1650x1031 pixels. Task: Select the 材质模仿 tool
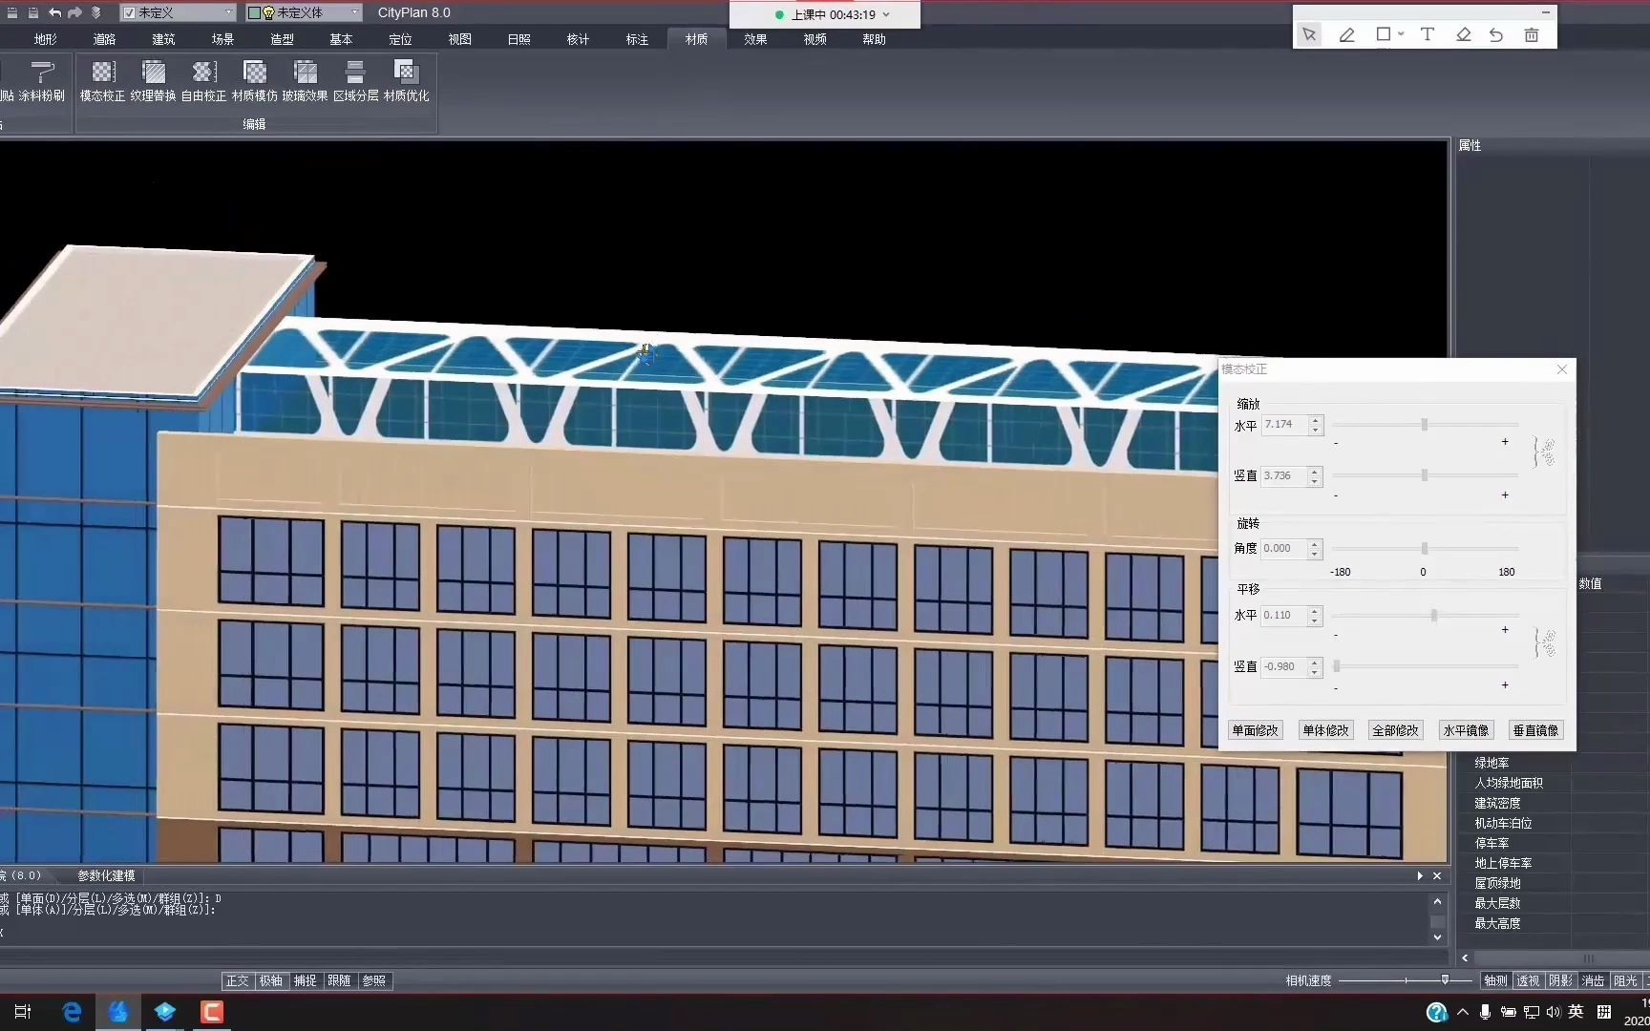pos(254,81)
